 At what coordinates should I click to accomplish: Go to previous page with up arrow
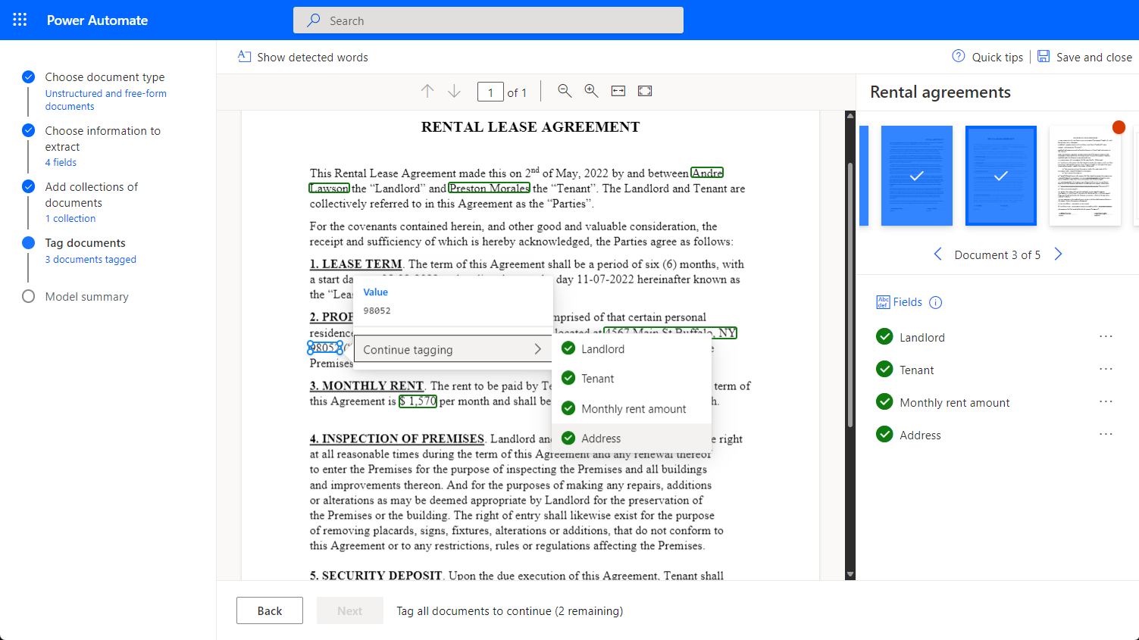tap(427, 91)
